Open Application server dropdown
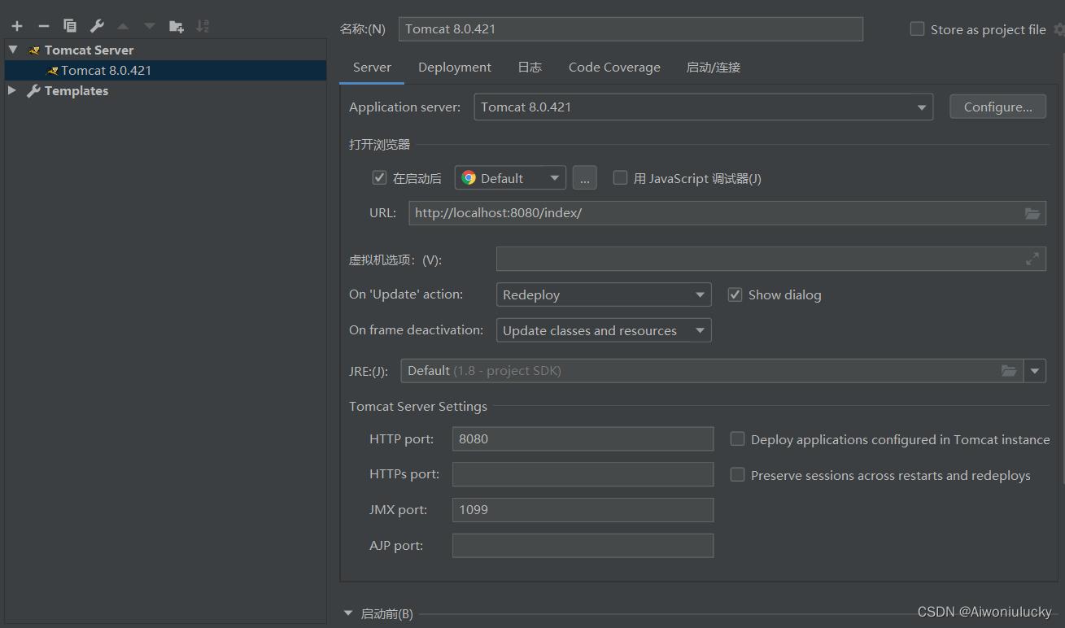Screen dimensions: 1065x628 click(703, 107)
